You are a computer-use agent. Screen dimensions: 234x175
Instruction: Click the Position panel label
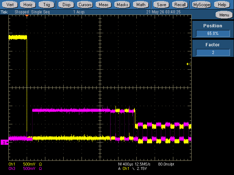pyautogui.click(x=213, y=26)
